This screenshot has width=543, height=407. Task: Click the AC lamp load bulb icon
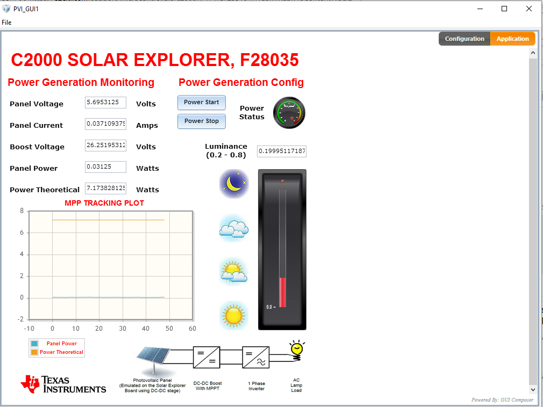pos(297,350)
